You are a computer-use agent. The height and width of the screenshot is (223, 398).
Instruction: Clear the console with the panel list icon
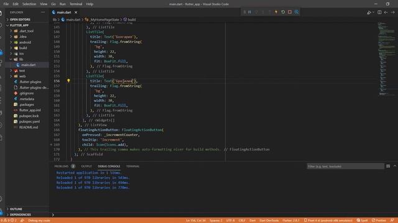(x=388, y=166)
